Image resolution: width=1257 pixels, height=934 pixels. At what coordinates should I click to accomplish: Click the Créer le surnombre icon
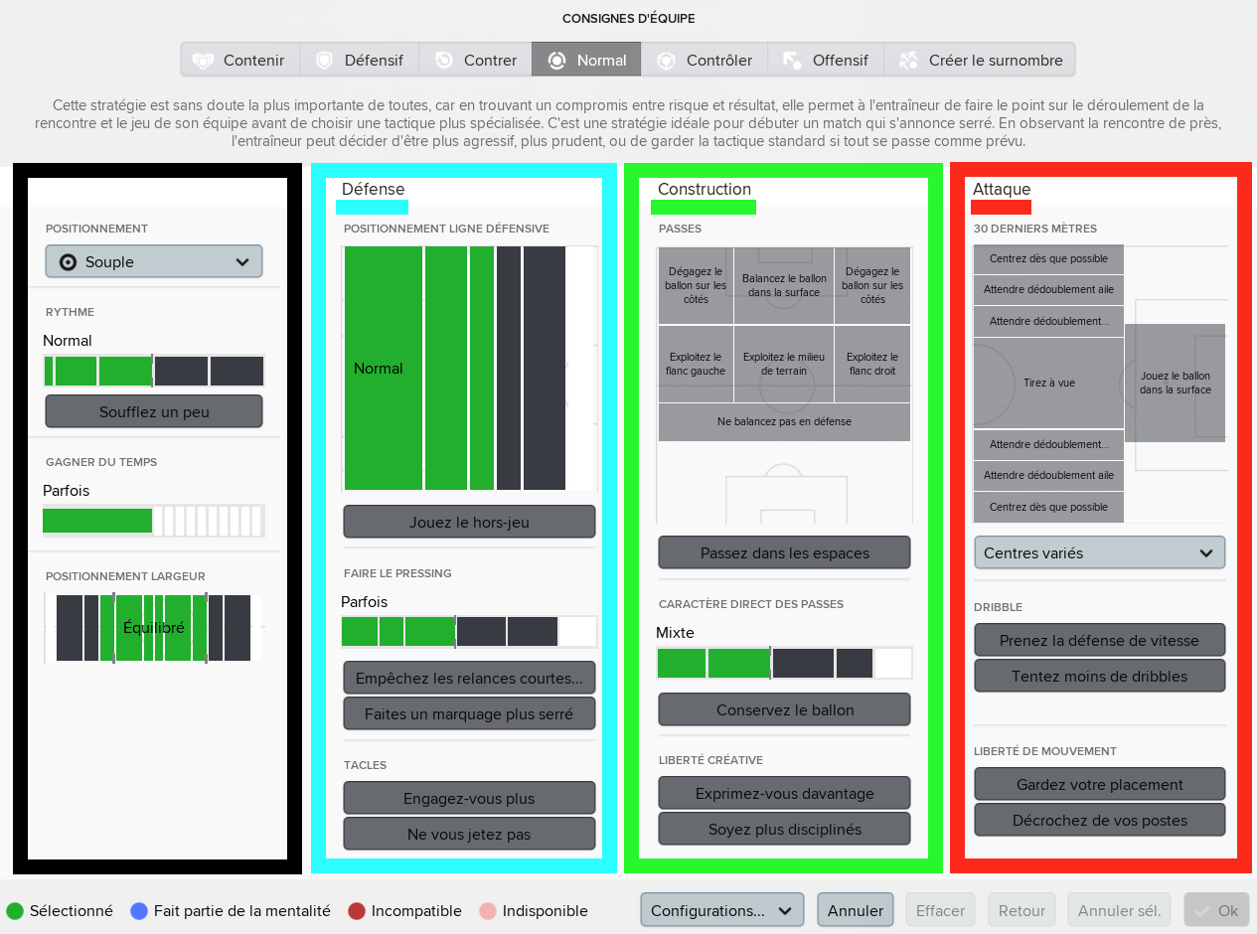coord(908,61)
